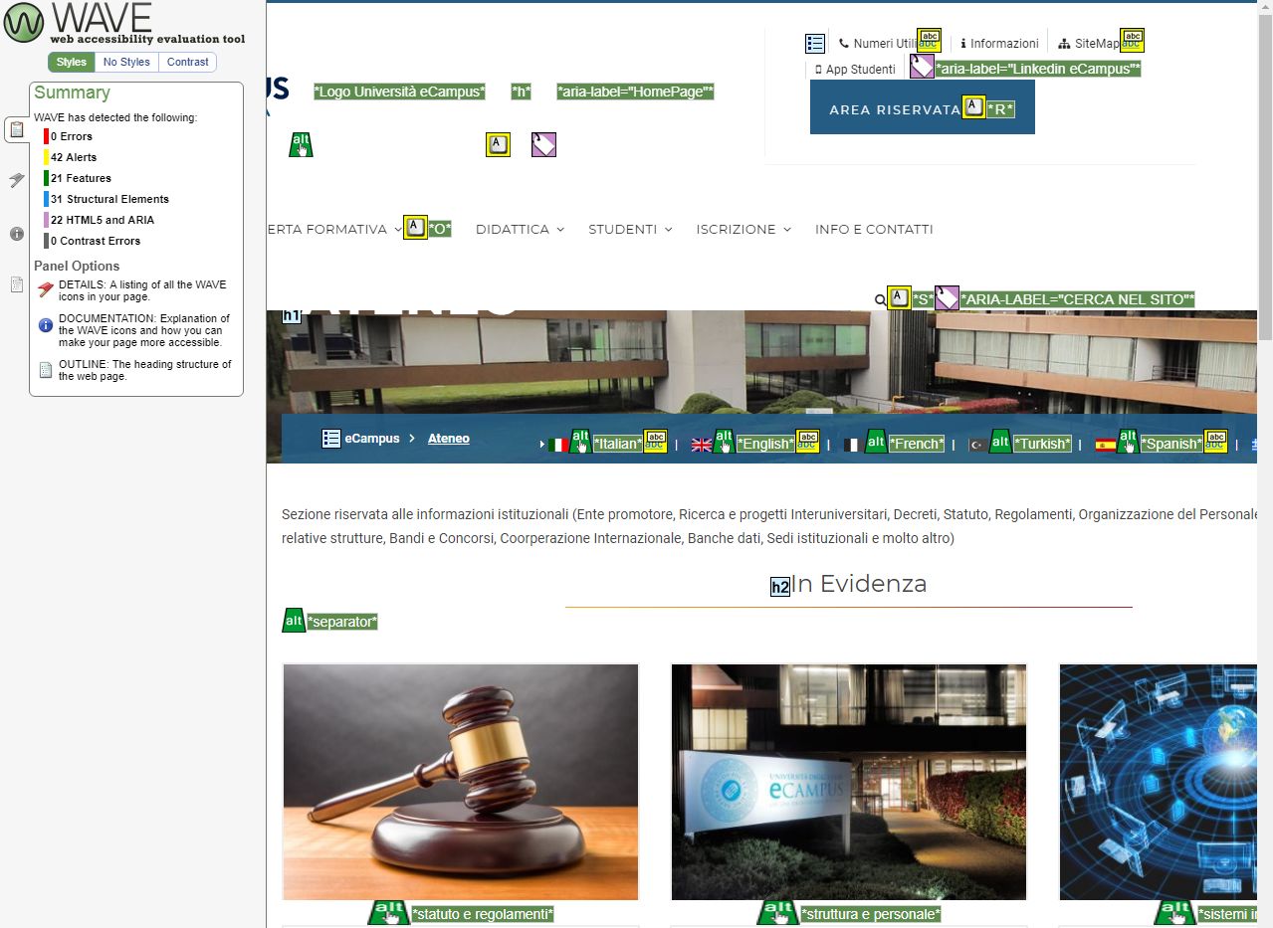Click alt icon beside the French label
Viewport: 1273px width, 928px height.
(876, 442)
